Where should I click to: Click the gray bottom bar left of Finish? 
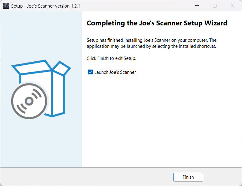(91, 177)
